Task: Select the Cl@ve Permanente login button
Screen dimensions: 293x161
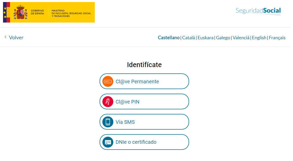Action: (x=144, y=81)
